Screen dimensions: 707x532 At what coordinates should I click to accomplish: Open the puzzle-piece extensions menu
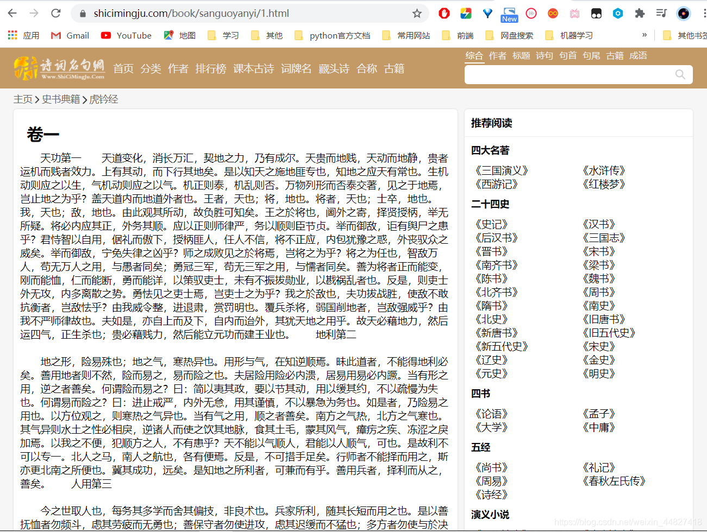pyautogui.click(x=640, y=13)
